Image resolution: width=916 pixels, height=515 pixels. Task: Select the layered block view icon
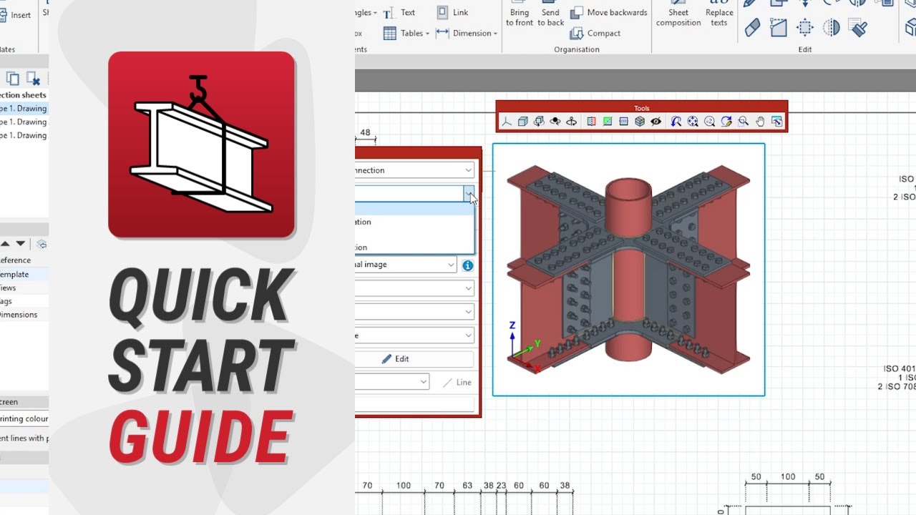pyautogui.click(x=640, y=122)
